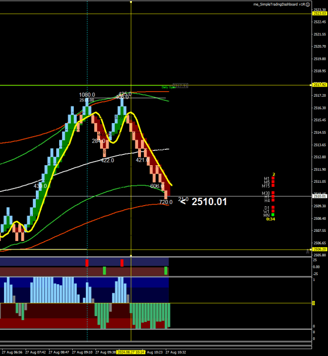Click the Daily Open line label

168,87
